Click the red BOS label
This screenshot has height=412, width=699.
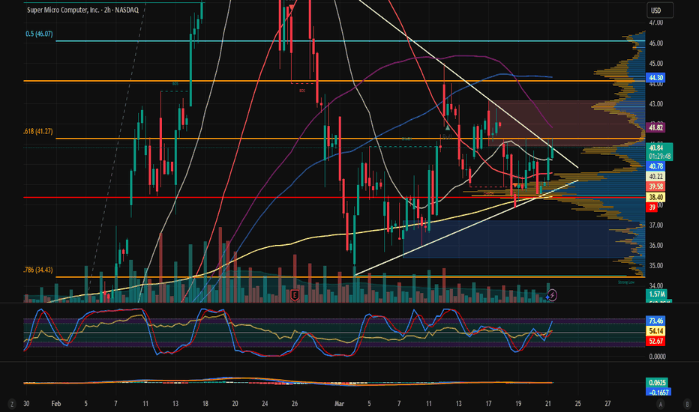click(x=302, y=91)
